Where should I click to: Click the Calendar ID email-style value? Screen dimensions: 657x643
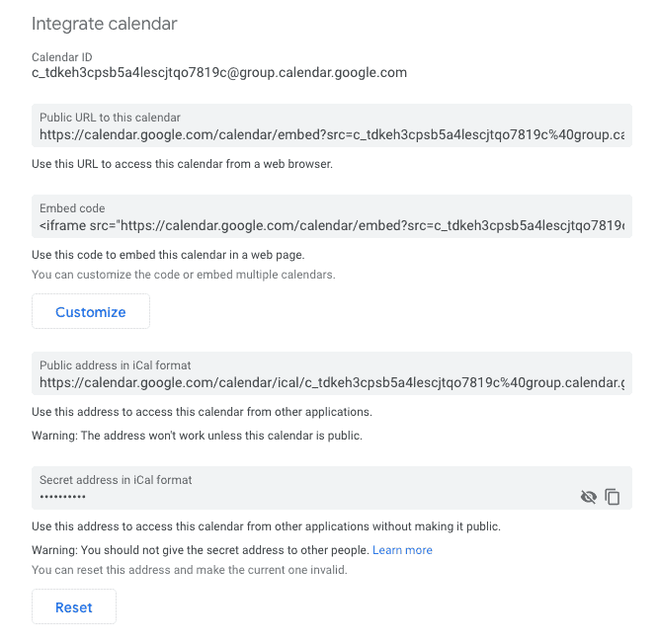tap(219, 72)
